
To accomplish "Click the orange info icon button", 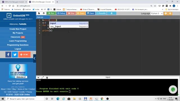I will (166, 13).
